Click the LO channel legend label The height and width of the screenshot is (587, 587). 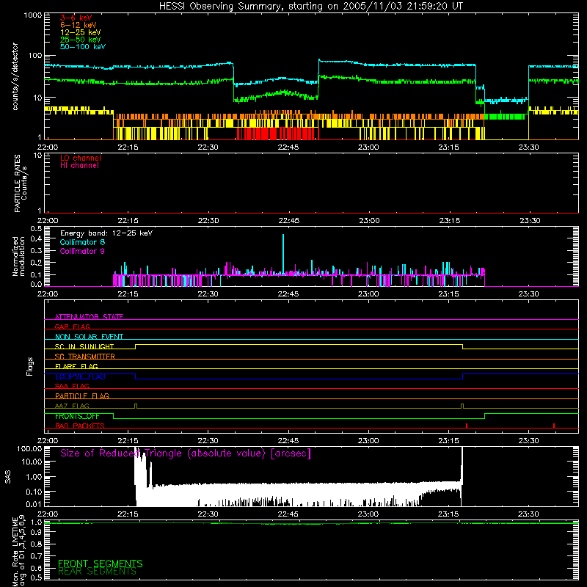[x=80, y=158]
